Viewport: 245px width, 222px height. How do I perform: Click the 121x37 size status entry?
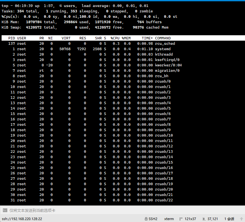pos(190,219)
